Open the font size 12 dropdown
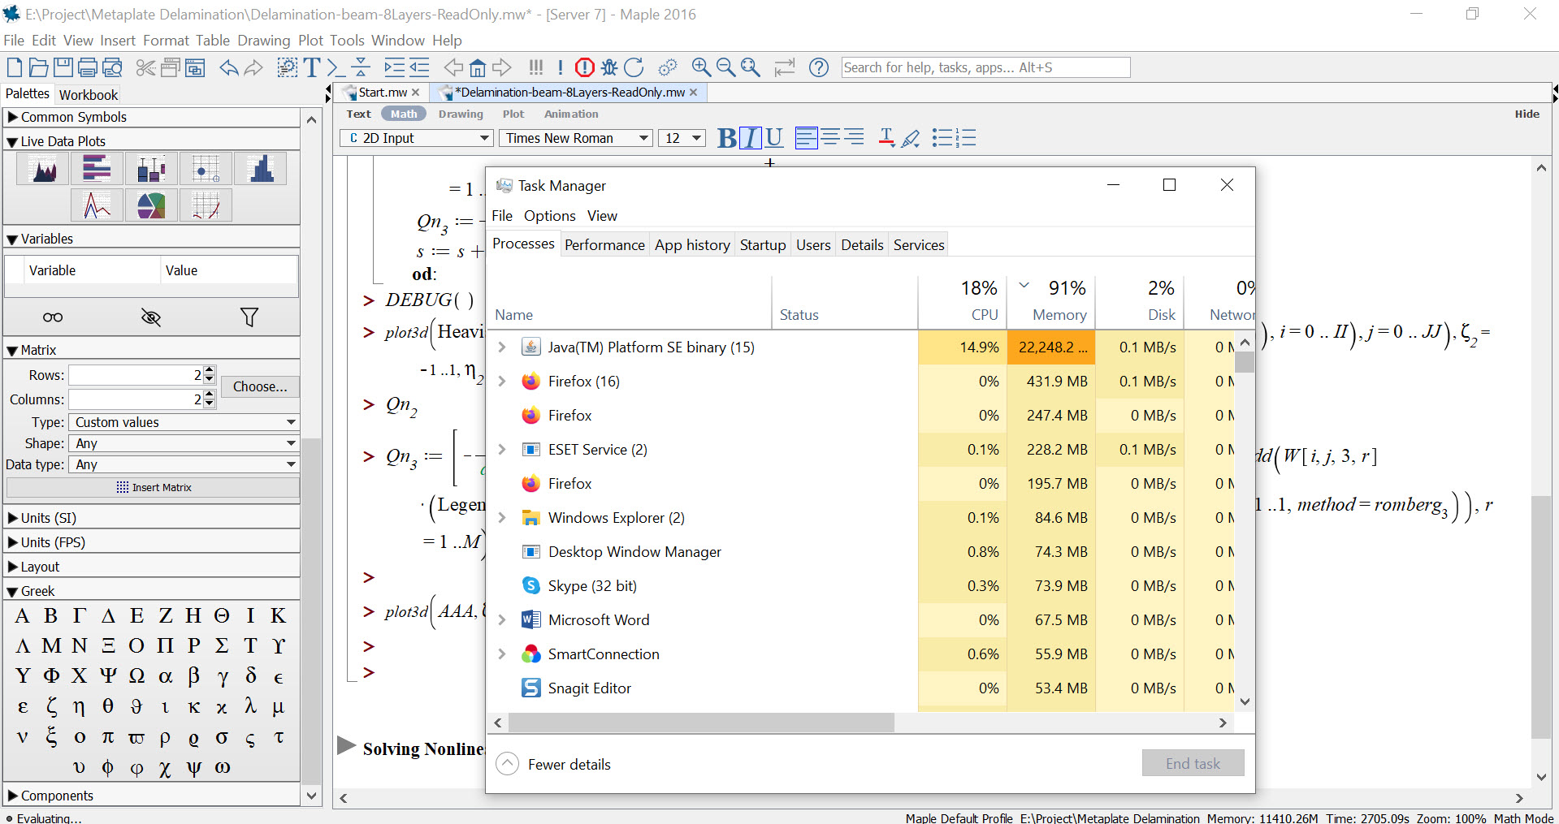 coord(682,138)
